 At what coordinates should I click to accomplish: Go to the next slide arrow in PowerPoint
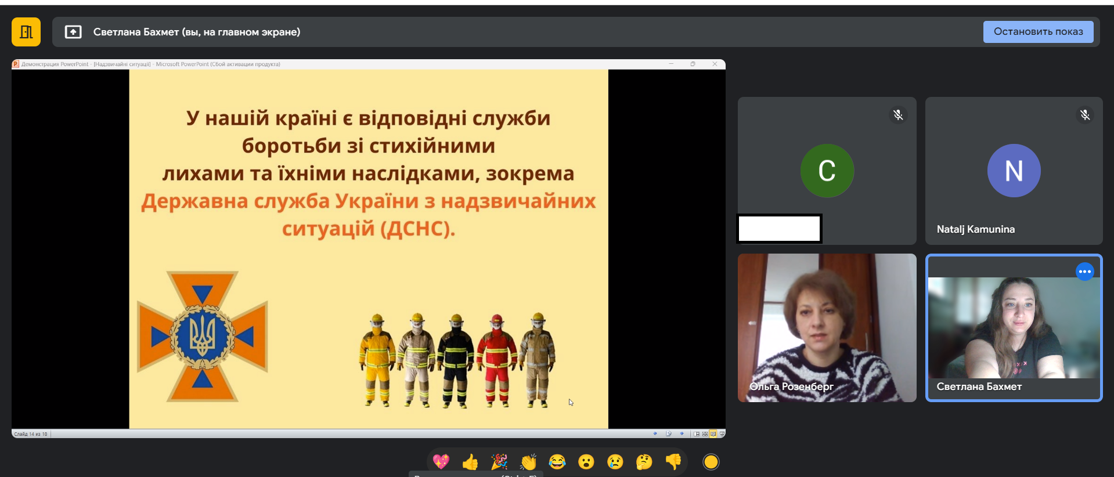tap(682, 433)
